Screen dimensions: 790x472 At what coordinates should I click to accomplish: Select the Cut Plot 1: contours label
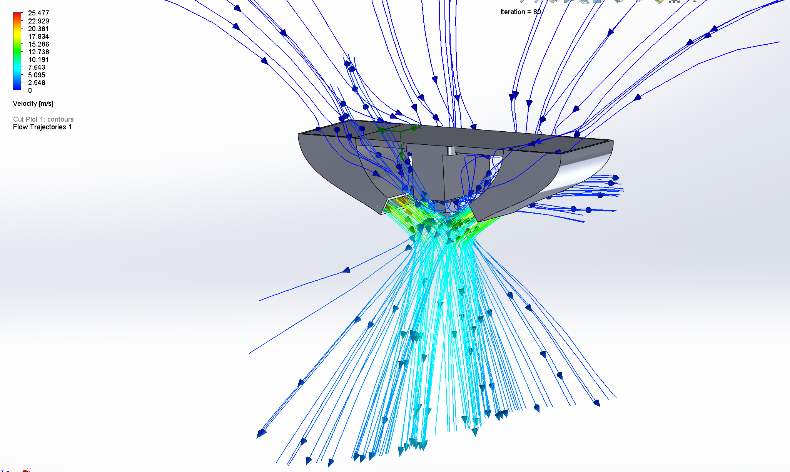(43, 119)
